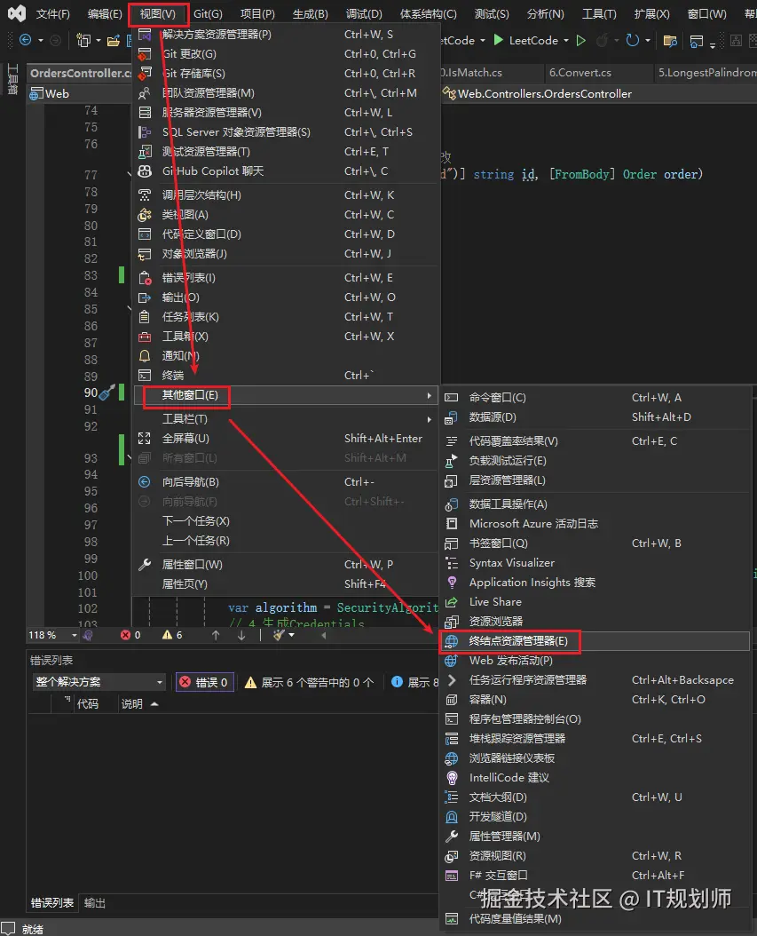757x936 pixels.
Task: Toggle the information messages filter button
Action: 414,682
